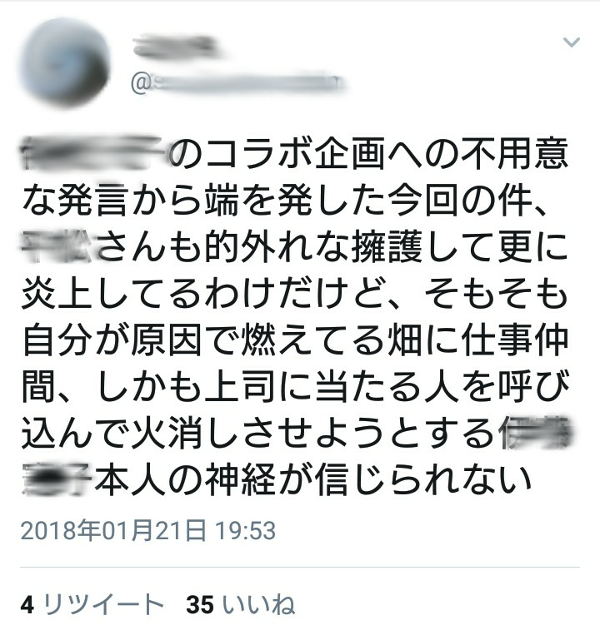
Task: Click the @ symbol of the handle
Action: click(x=140, y=83)
